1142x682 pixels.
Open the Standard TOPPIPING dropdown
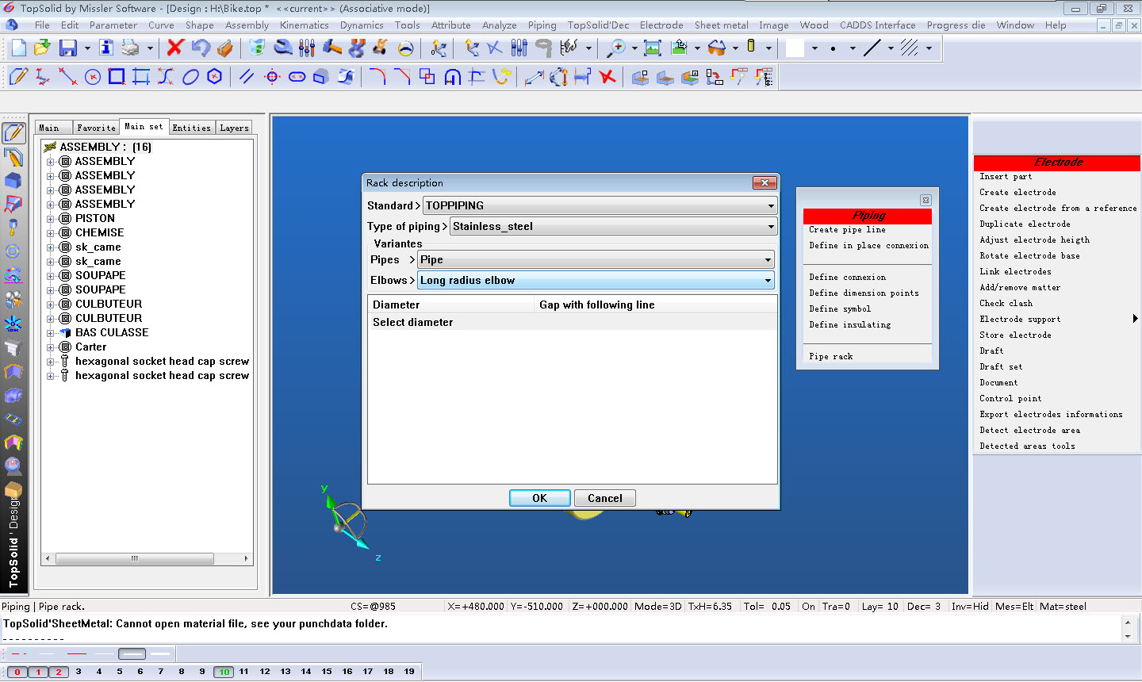click(x=600, y=205)
